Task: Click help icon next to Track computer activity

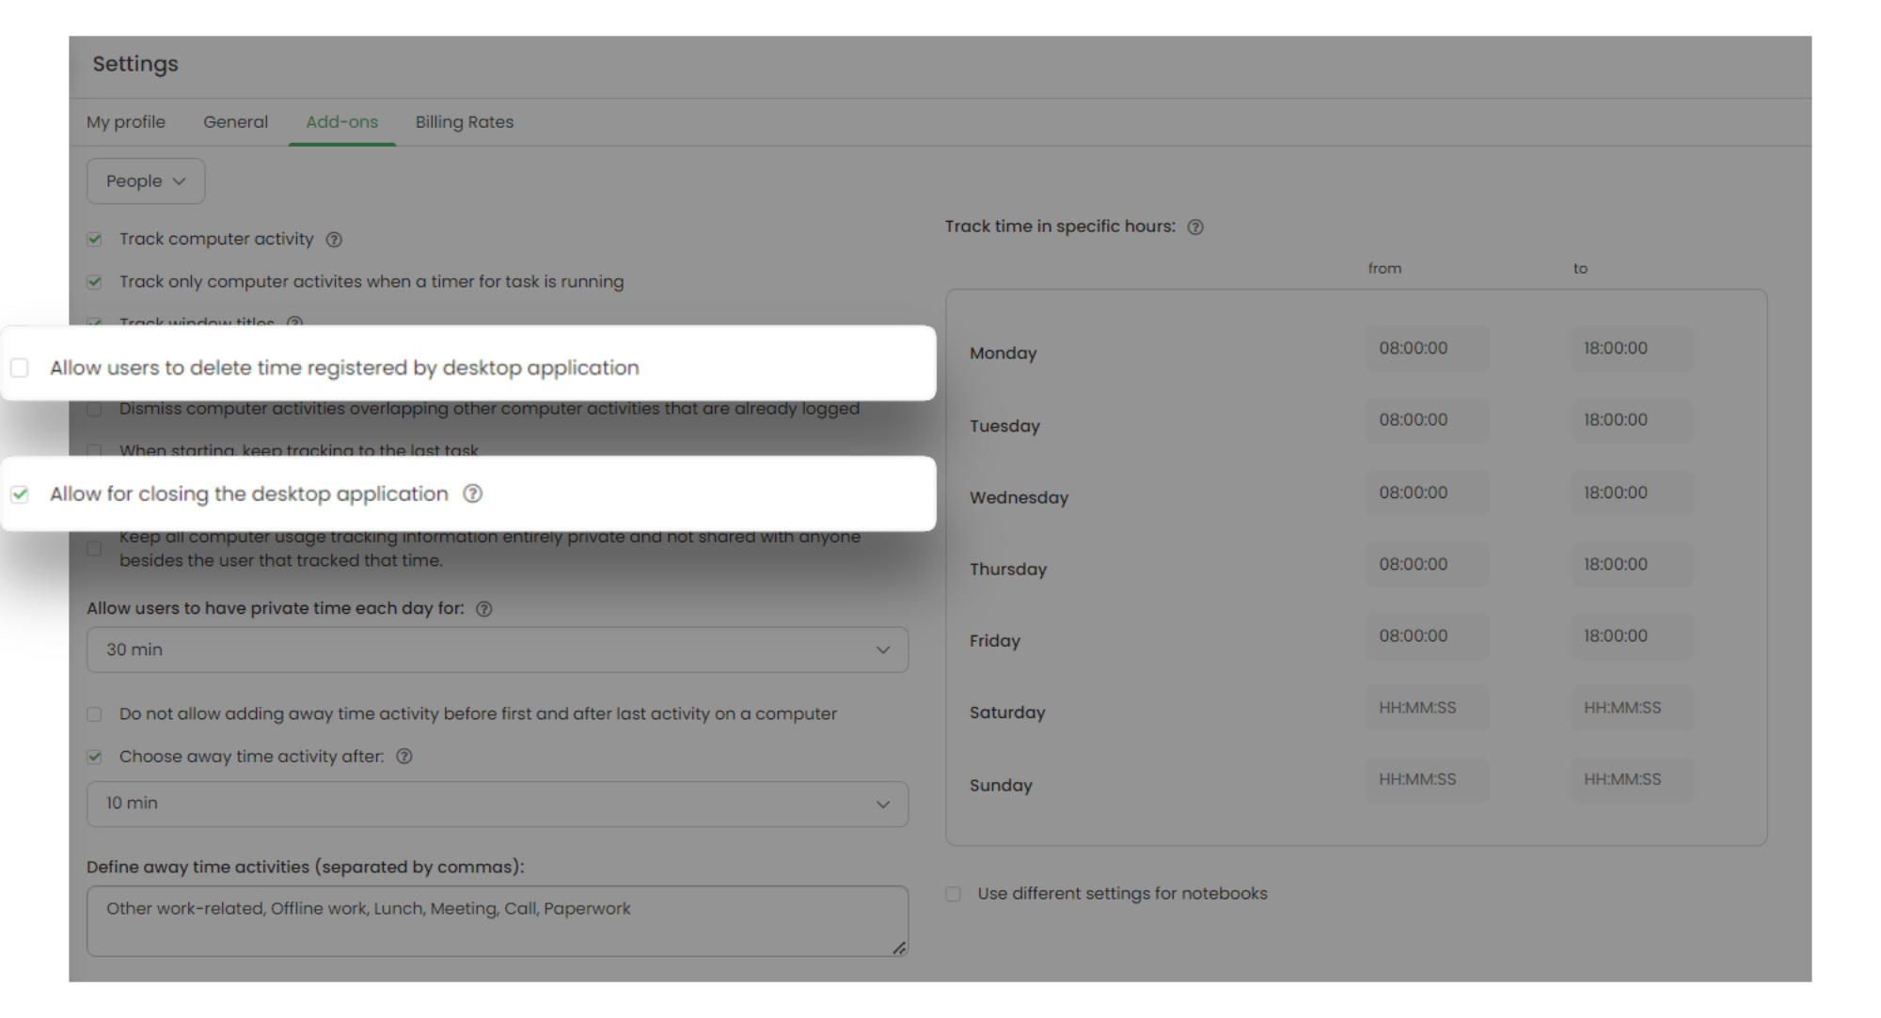Action: pyautogui.click(x=334, y=240)
